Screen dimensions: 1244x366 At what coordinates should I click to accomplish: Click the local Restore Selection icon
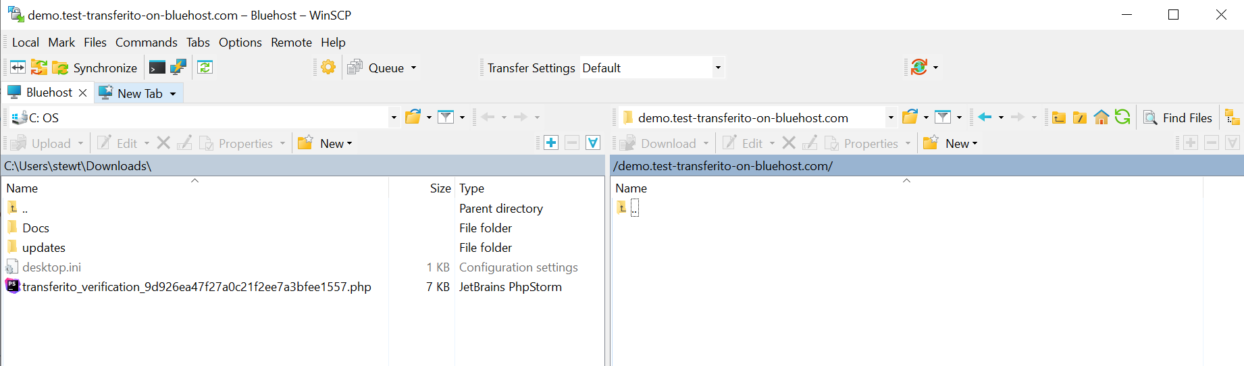(x=593, y=142)
